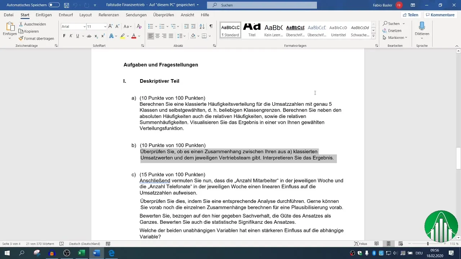This screenshot has width=461, height=259.
Task: Increase paragraph indent
Action: [193, 27]
